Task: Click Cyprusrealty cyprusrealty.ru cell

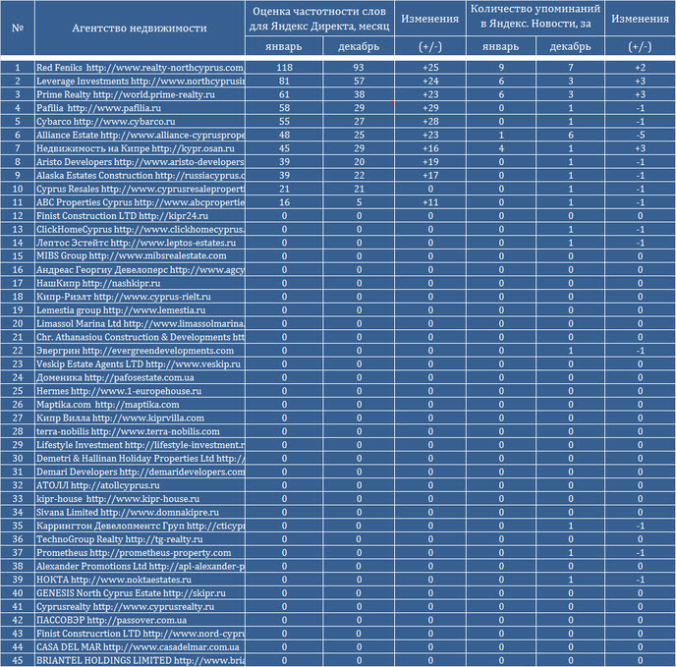Action: pos(140,606)
